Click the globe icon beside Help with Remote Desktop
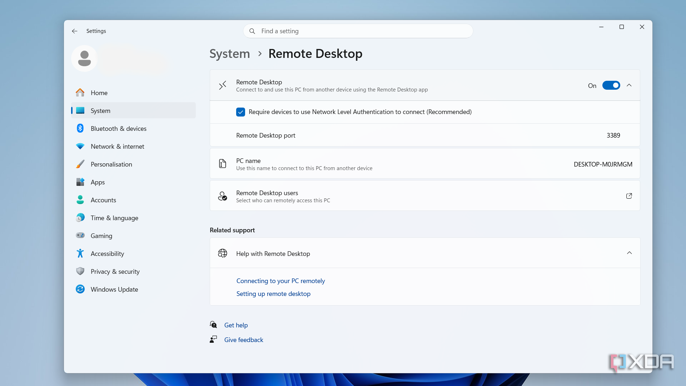 223,253
